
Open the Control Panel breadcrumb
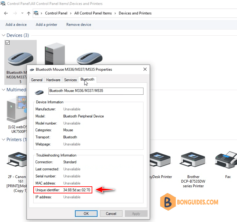pos(56,13)
